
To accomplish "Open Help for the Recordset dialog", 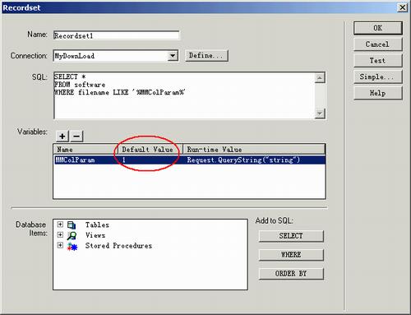I will pos(378,93).
